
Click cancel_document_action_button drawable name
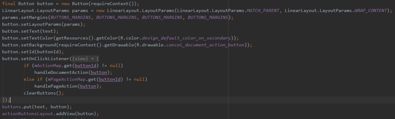pos(205,45)
